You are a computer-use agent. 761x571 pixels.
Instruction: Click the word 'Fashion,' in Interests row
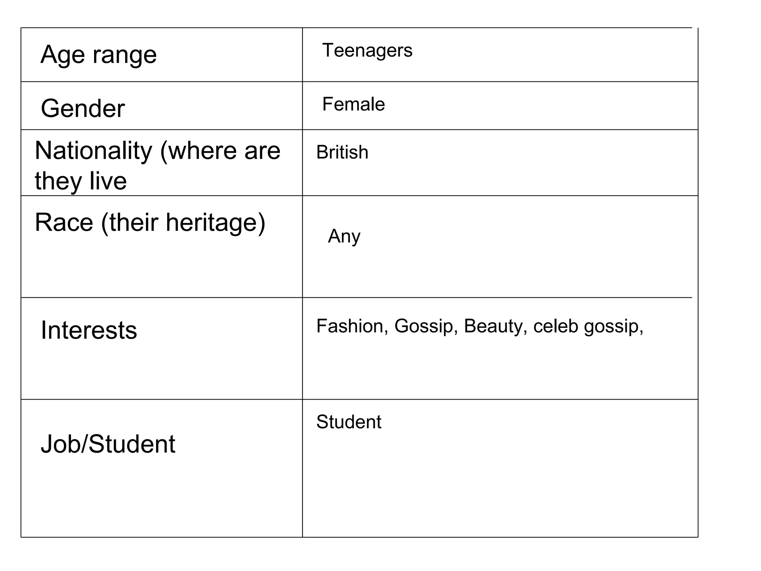pyautogui.click(x=352, y=326)
